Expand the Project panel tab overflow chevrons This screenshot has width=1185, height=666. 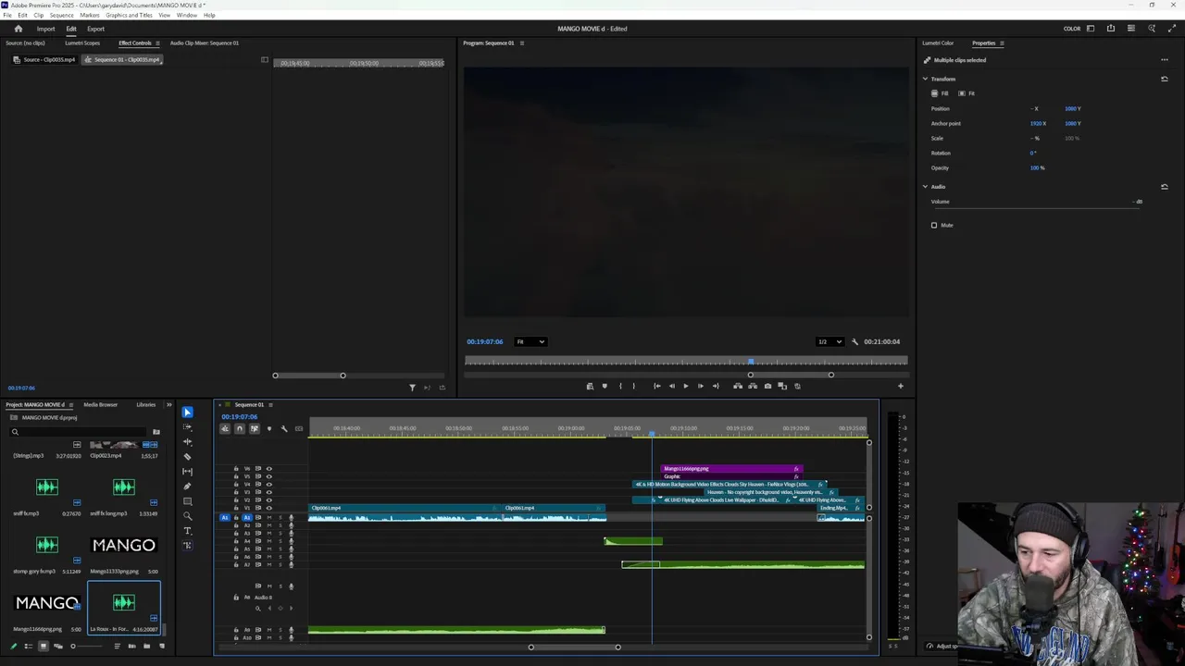(x=168, y=404)
